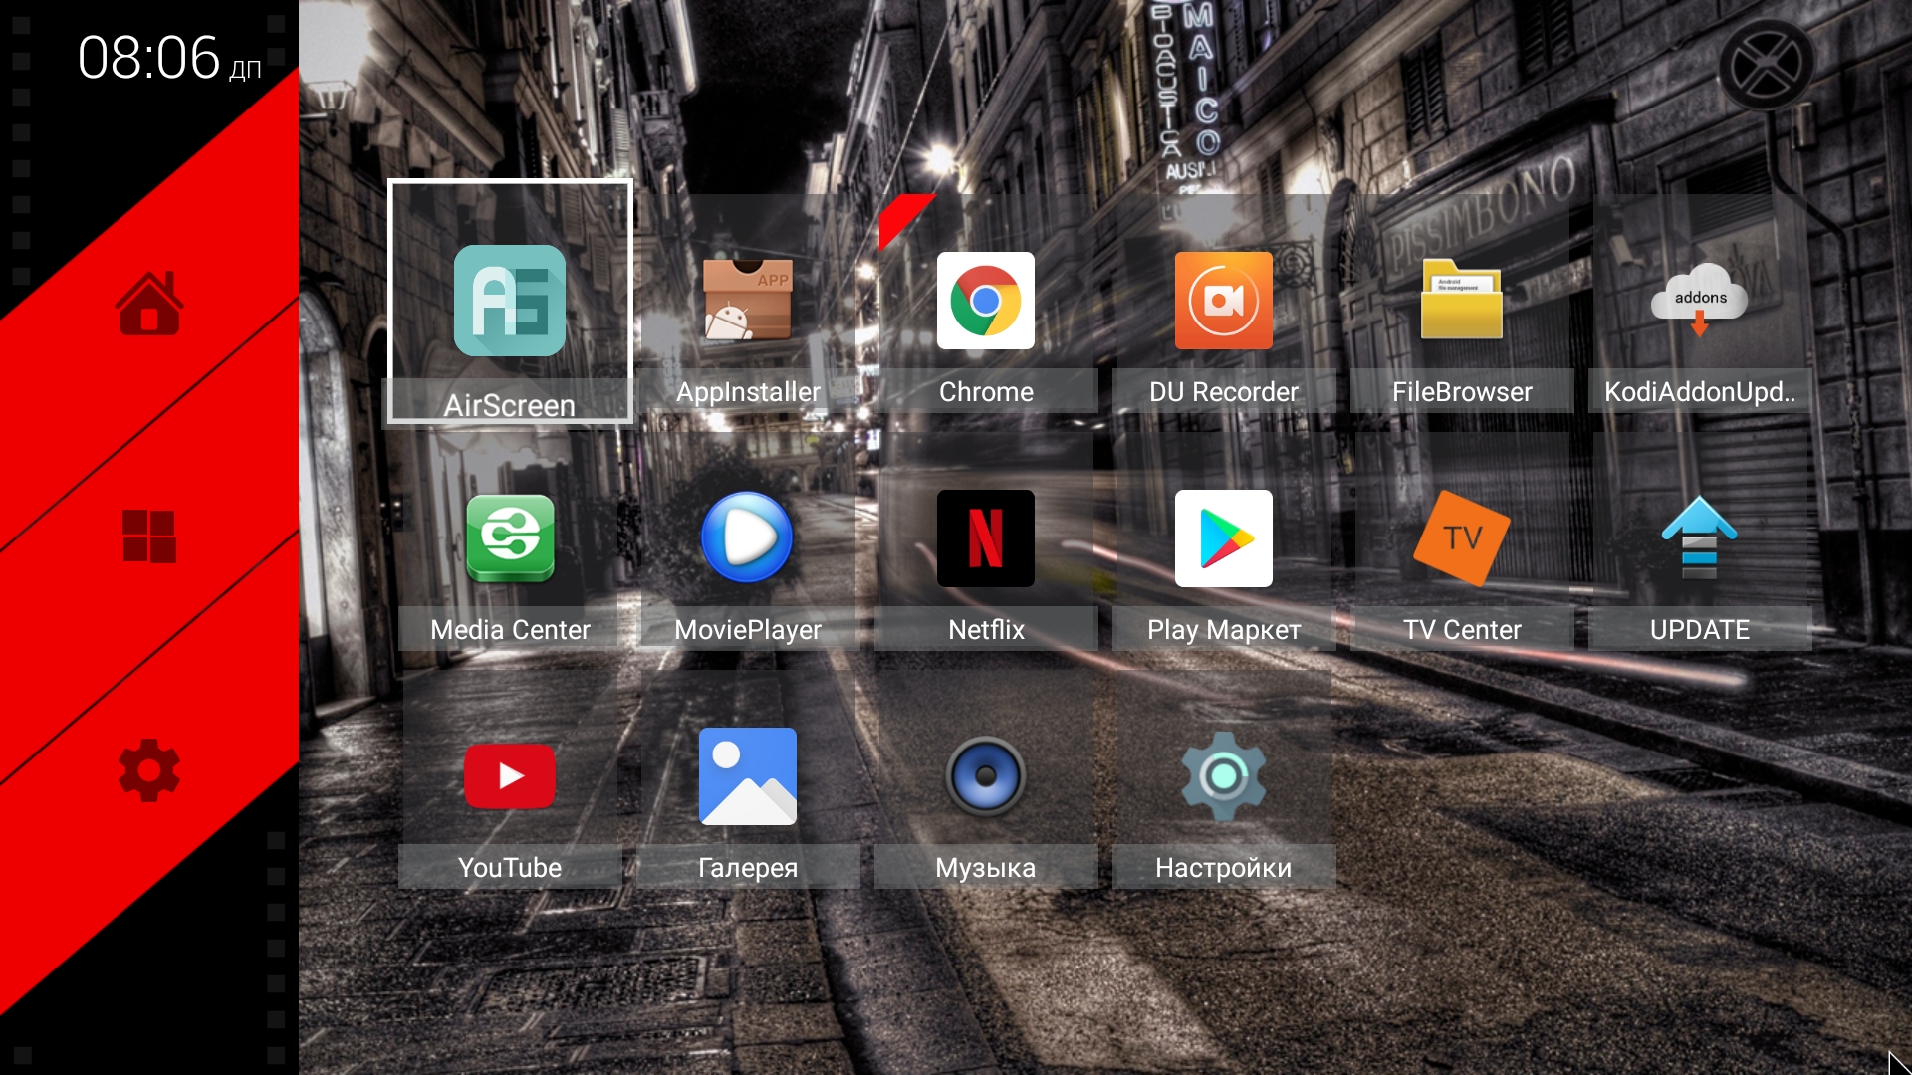Launch MoviePlayer blue play icon

click(748, 537)
